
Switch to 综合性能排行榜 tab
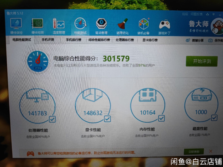[x=99, y=40]
